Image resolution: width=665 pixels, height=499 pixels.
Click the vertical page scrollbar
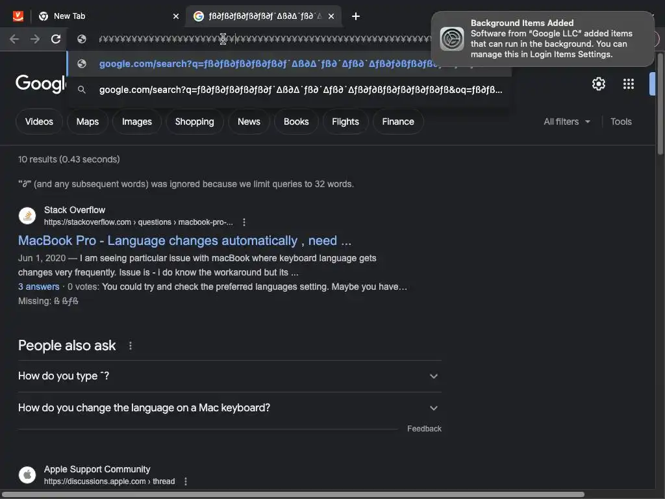660,103
